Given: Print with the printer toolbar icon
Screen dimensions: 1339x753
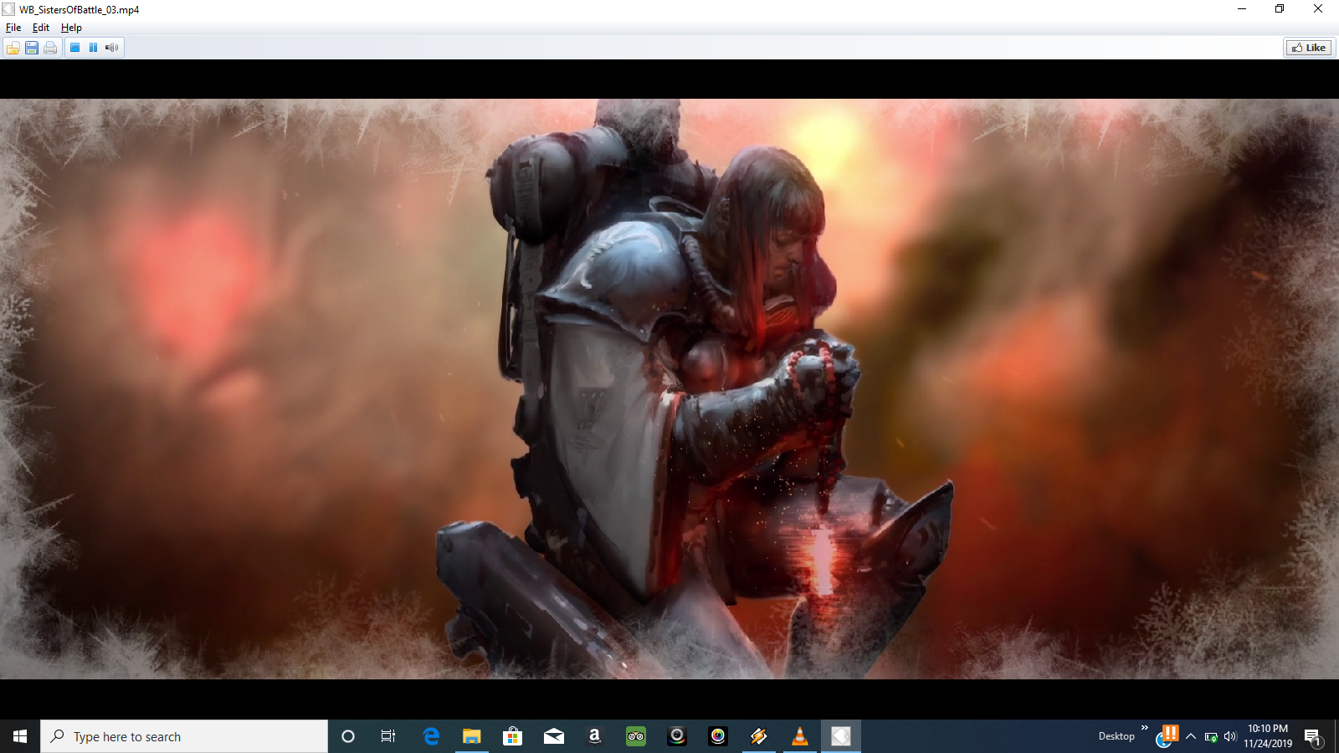Looking at the screenshot, I should 50,48.
